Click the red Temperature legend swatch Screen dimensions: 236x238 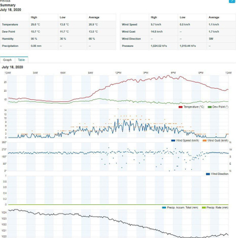tap(181, 107)
